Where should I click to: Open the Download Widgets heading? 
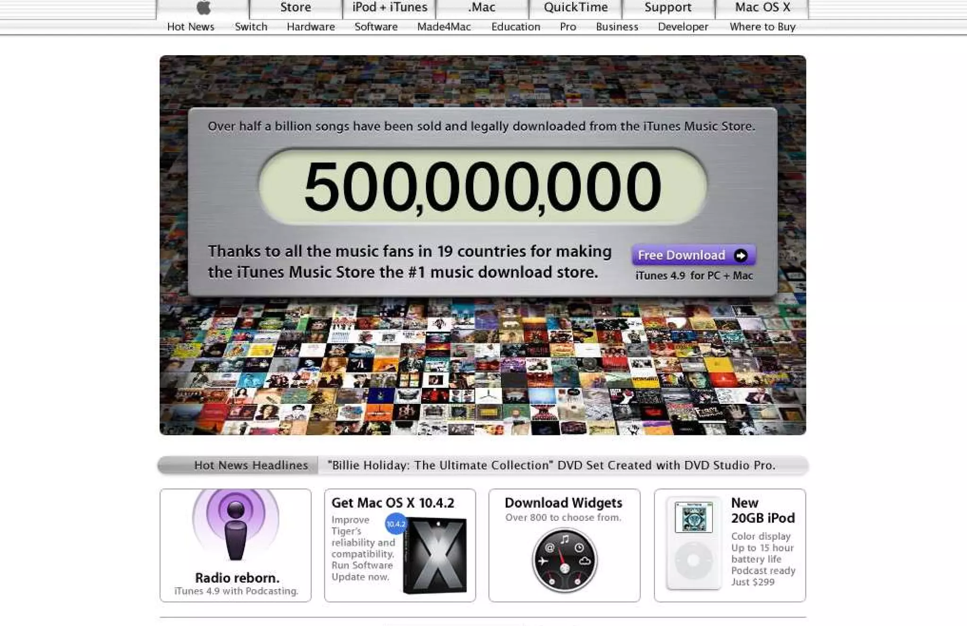[563, 503]
